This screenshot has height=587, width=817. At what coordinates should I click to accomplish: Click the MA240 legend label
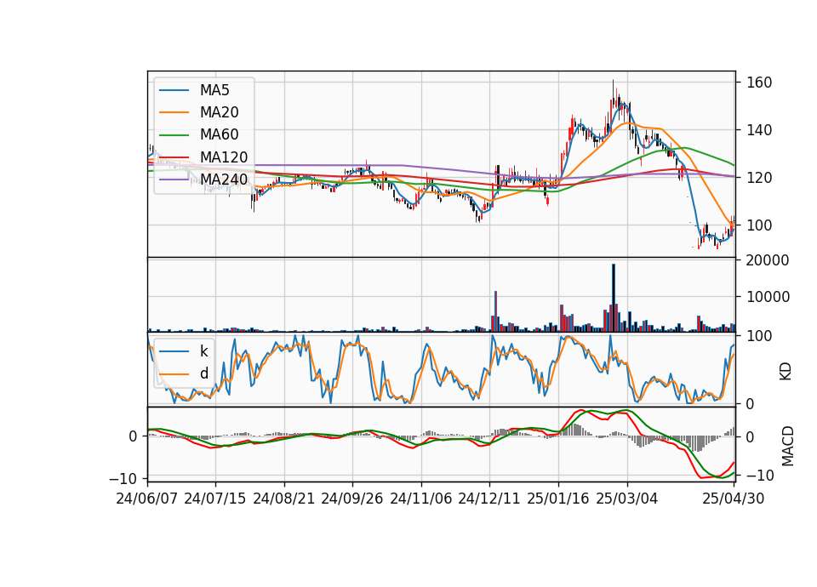[x=224, y=180]
